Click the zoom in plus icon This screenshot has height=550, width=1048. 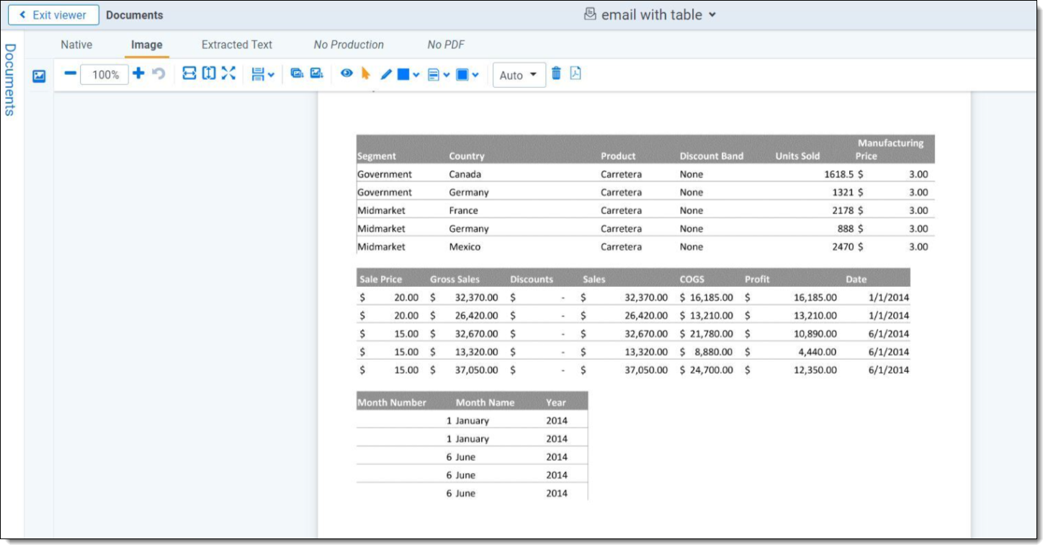coord(138,74)
